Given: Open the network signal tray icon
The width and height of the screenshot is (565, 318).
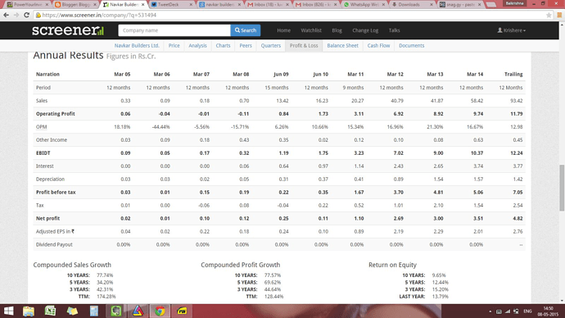Looking at the screenshot, I should pyautogui.click(x=508, y=311).
